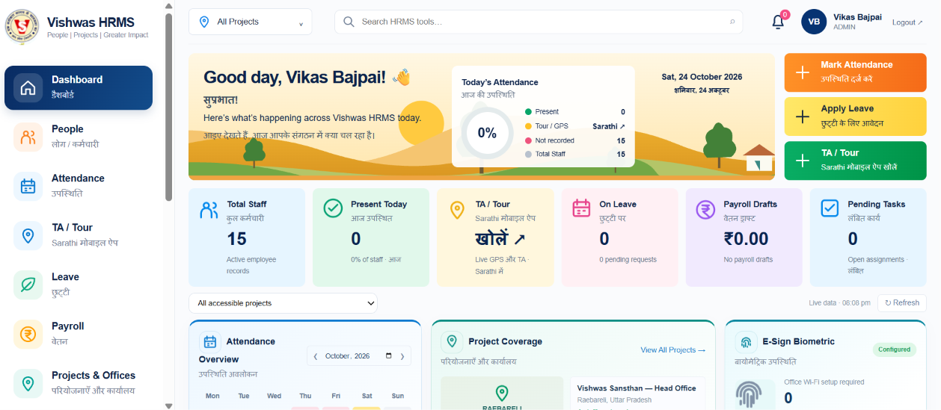Viewport: 941px width, 410px height.
Task: Open People section via its sidebar icon
Action: (x=28, y=137)
